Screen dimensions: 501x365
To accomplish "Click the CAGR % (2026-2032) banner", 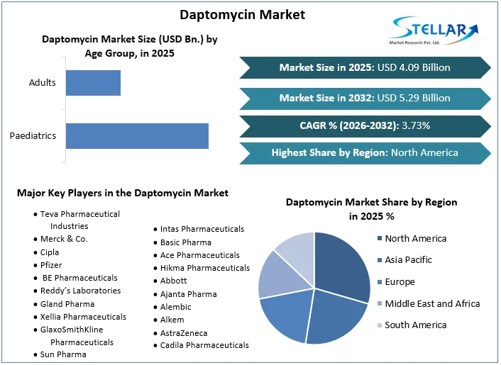I will 365,126.
